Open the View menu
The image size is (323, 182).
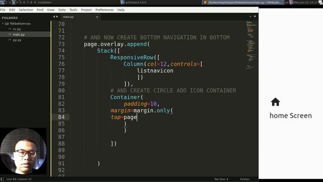tap(50, 10)
